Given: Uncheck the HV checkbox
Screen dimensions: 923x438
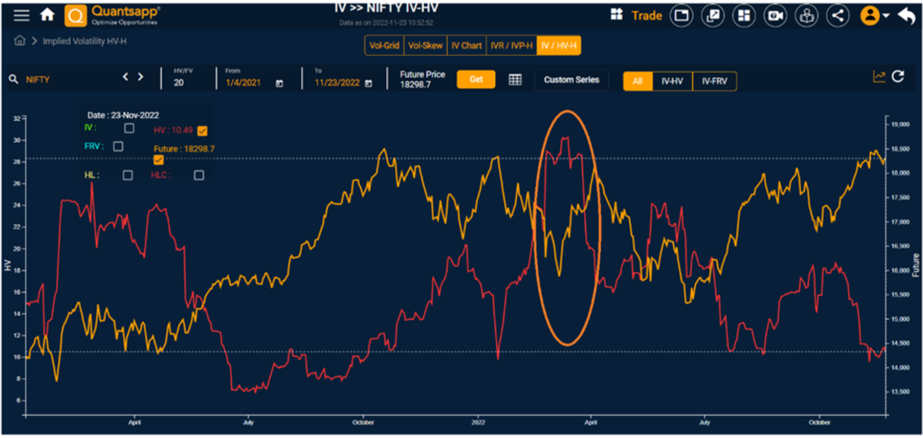Looking at the screenshot, I should tap(202, 131).
